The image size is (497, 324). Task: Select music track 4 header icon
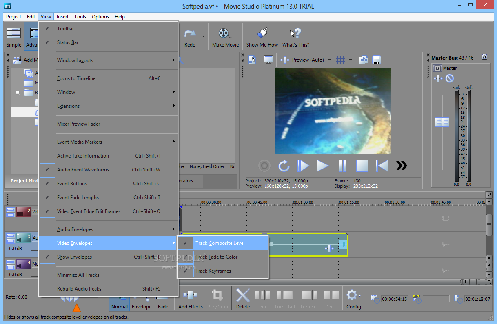point(24,264)
